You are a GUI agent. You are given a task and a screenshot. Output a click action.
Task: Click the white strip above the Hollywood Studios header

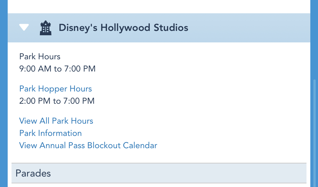click(x=159, y=6)
